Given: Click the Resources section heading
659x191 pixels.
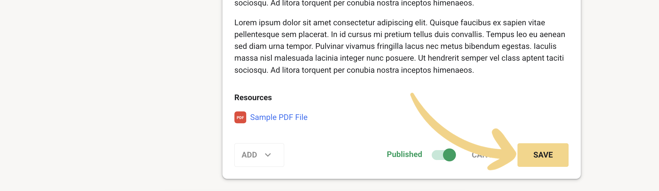Looking at the screenshot, I should click(253, 98).
